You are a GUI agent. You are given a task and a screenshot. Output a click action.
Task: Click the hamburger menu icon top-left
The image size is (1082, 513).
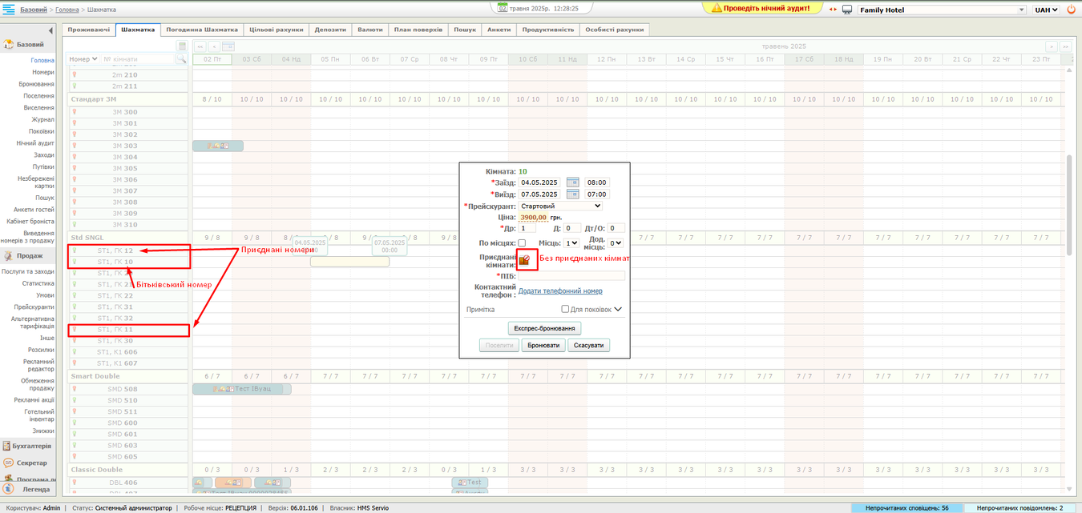pos(8,10)
